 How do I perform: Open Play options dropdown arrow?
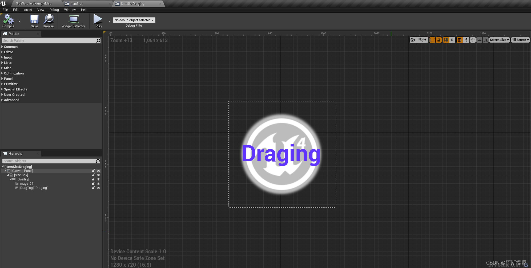coord(109,21)
